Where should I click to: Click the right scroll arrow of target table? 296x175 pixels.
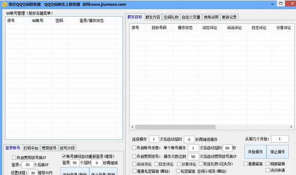pyautogui.click(x=291, y=127)
